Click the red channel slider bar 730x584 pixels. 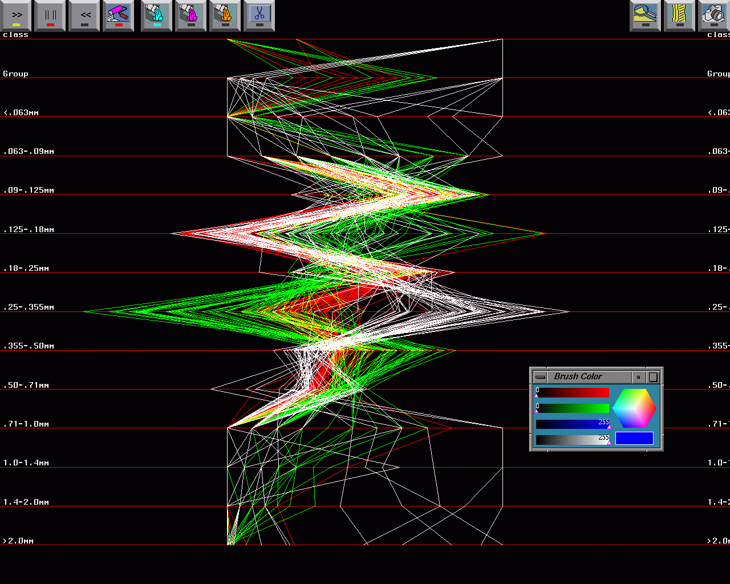tap(573, 393)
